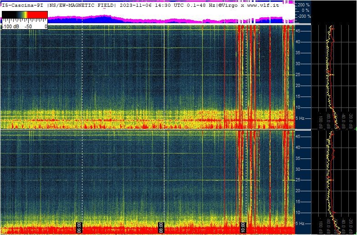Click the 'NS/EW-MAGNETIC FIELD' header text
Image resolution: width=357 pixels, height=235 pixels.
82,5
